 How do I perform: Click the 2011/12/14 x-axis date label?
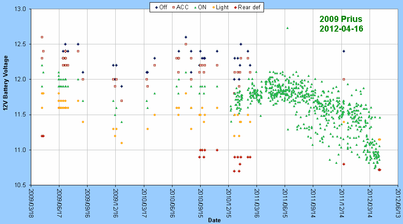click(x=341, y=203)
